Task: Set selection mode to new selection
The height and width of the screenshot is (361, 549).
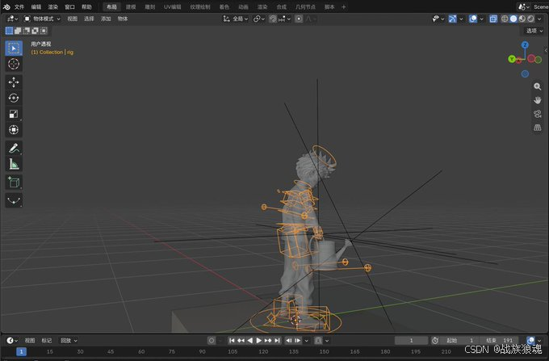Action: (9, 31)
